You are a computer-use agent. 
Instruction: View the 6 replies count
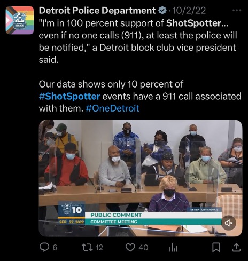tap(55, 248)
